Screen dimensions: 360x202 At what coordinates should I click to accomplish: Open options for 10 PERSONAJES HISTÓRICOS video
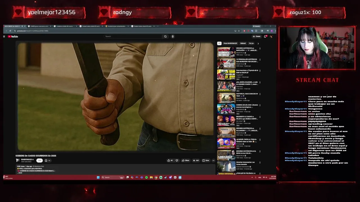coord(260,60)
